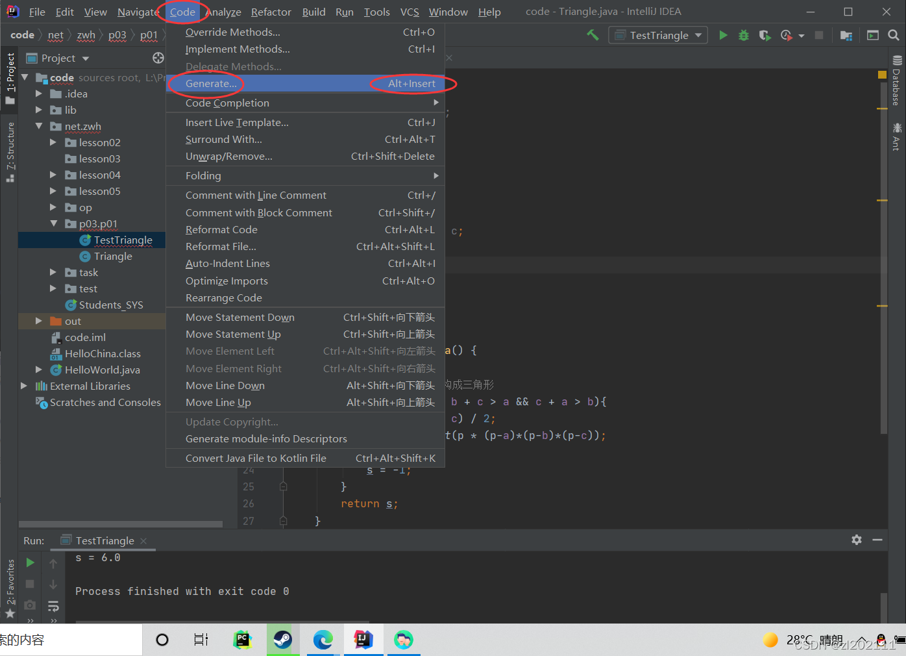The image size is (906, 656).
Task: Select Triangle class in project tree
Action: pos(113,256)
